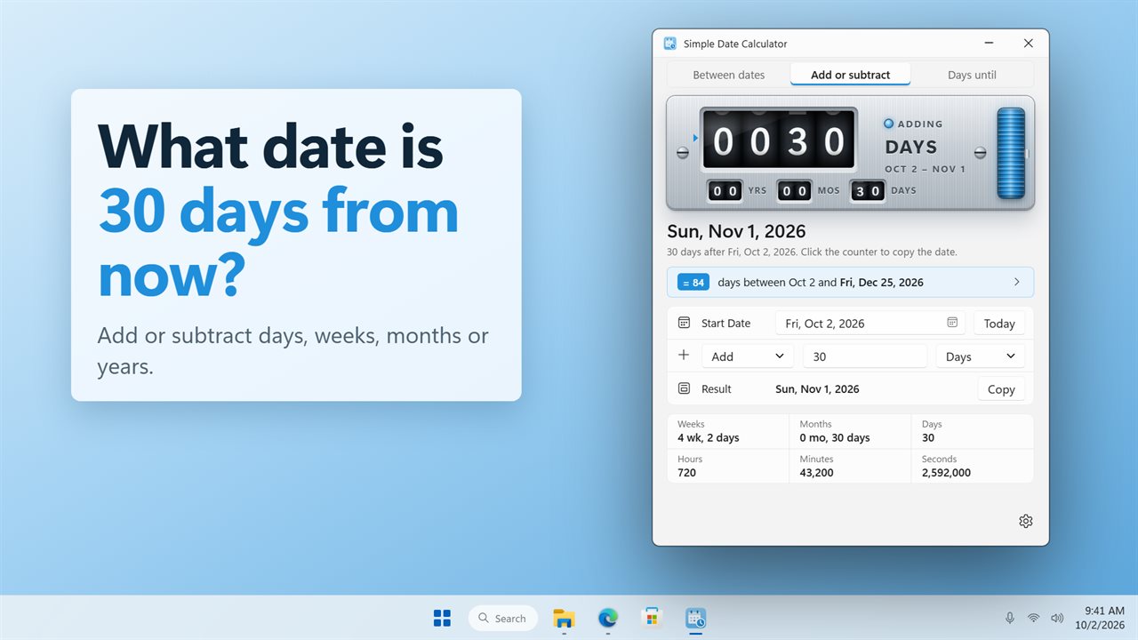
Task: Close the Simple Date Calculator window
Action: (1029, 44)
